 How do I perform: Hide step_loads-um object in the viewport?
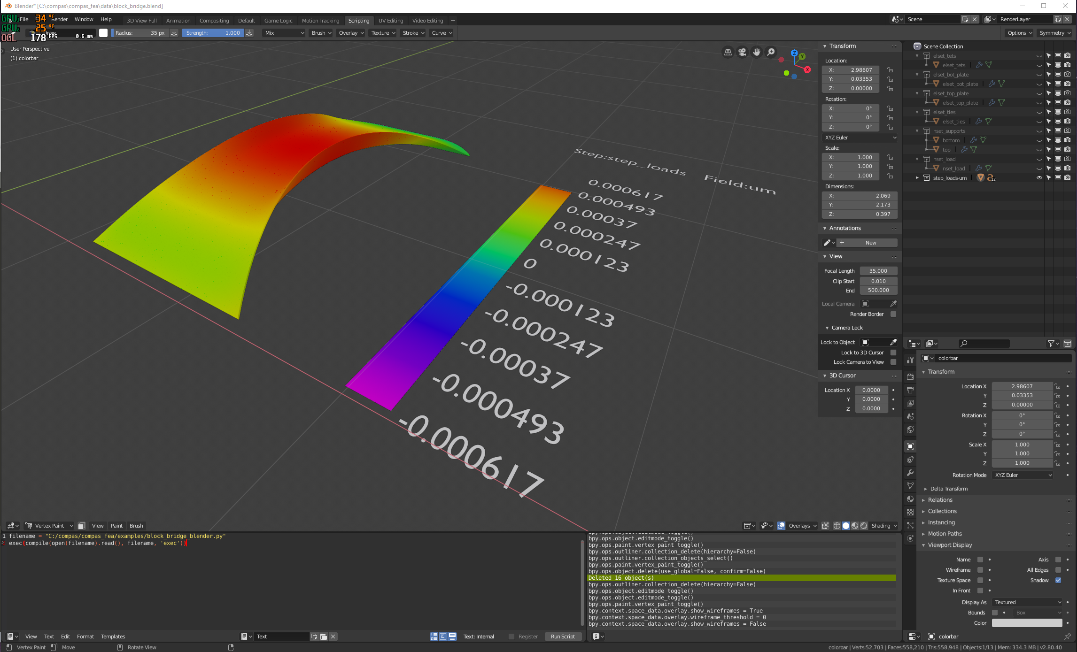coord(1039,177)
